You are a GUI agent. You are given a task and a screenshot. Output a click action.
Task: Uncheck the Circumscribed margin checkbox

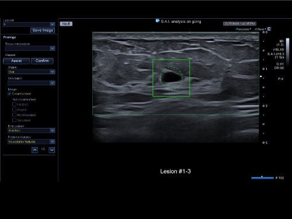pos(9,94)
